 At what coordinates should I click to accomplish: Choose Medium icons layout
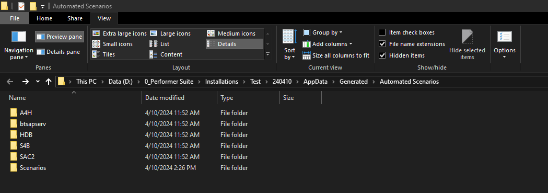point(231,33)
